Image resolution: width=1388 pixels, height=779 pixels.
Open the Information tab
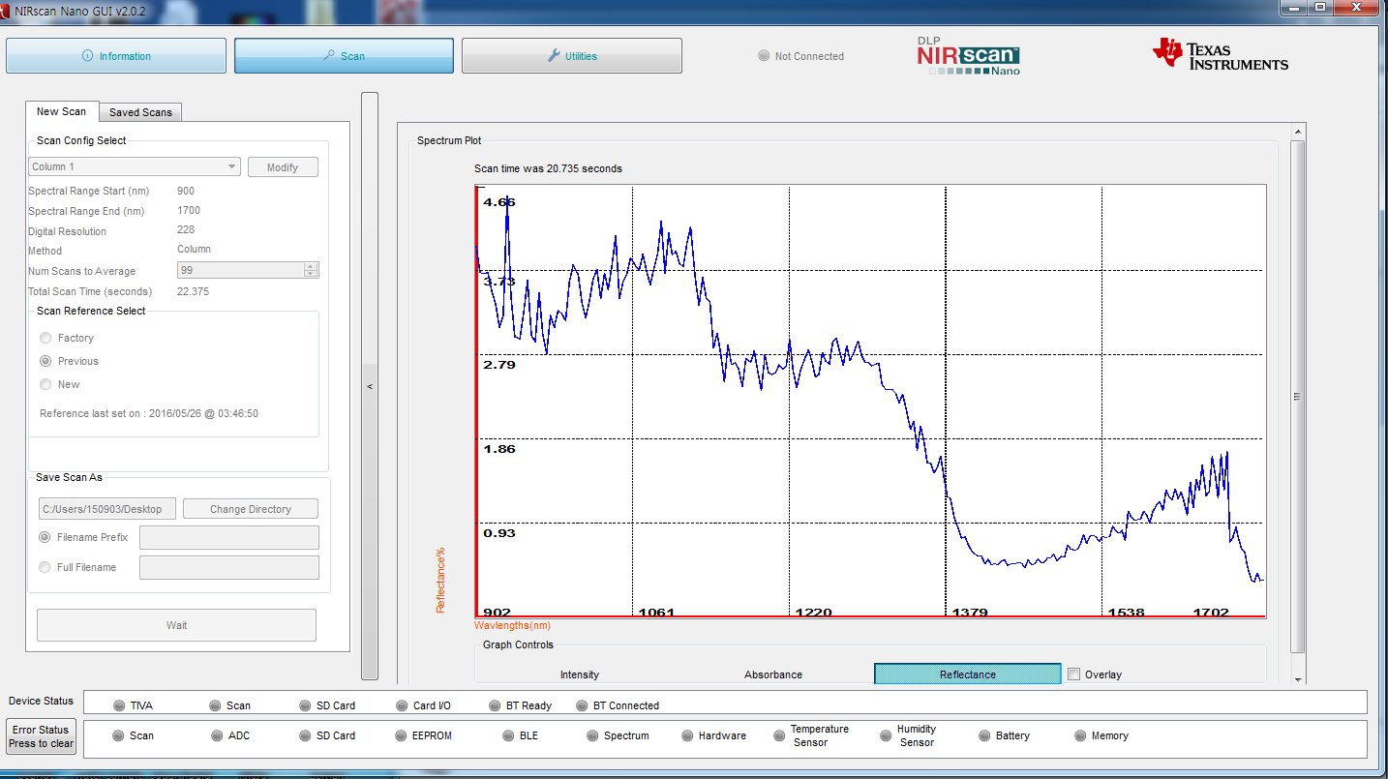pos(116,56)
